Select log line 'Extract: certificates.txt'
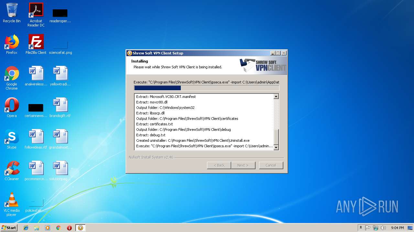414x232 pixels. [155, 124]
